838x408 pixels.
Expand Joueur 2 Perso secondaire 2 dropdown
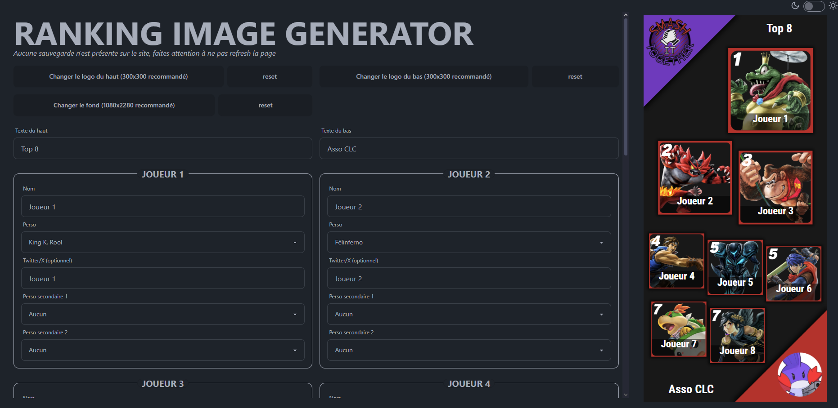coord(469,350)
